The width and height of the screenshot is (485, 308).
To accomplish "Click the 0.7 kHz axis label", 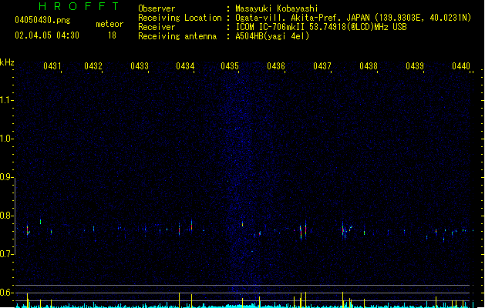I will 5,254.
